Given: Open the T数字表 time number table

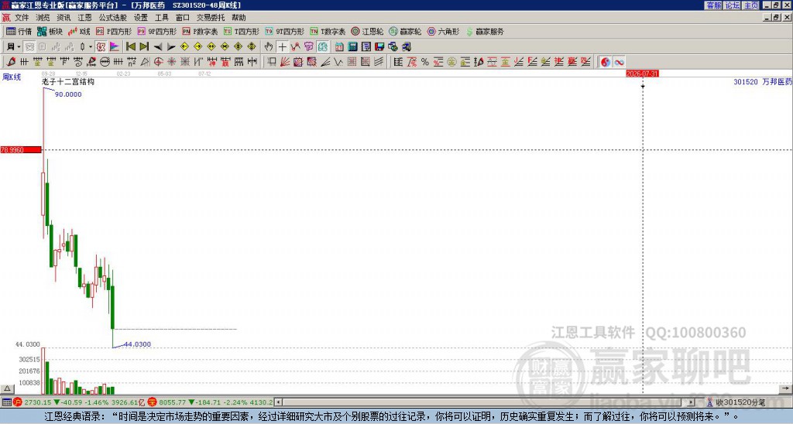Looking at the screenshot, I should pyautogui.click(x=328, y=31).
